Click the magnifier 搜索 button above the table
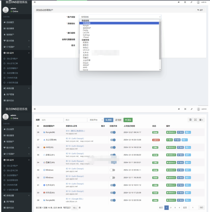 tap(109, 120)
